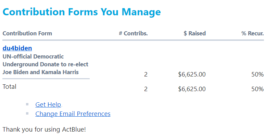The image size is (266, 136).
Task: Click the du4biden row $6,625.00 amount
Action: [x=192, y=74]
